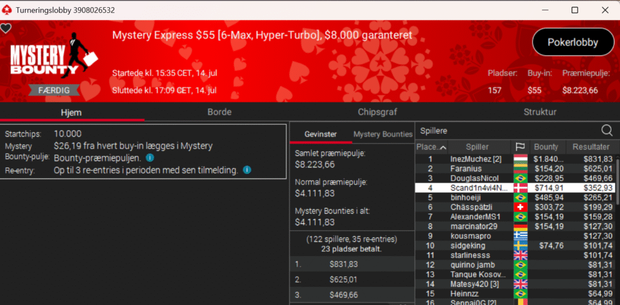Screen dimensions: 620x305
Task: Click first place prize $831,83 in Gevinster
Action: tap(343, 265)
